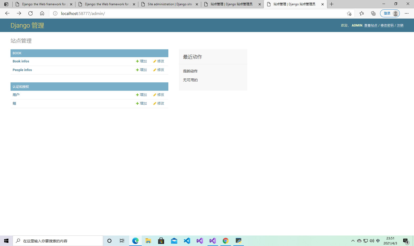Screen dimensions: 414x246
Task: Open the tab actions menu icon
Action: 6,4
